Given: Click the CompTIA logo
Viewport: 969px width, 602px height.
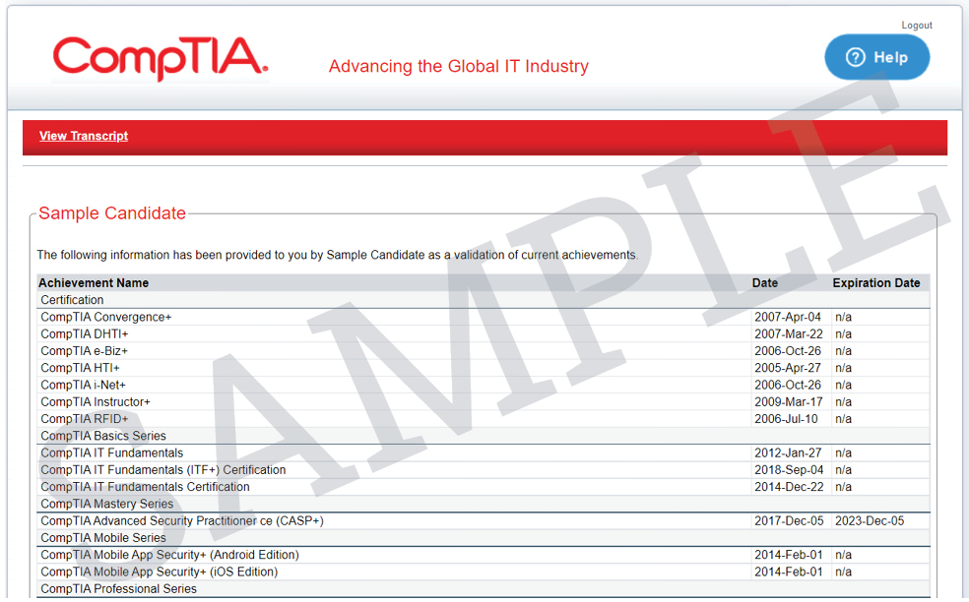Looking at the screenshot, I should (161, 58).
